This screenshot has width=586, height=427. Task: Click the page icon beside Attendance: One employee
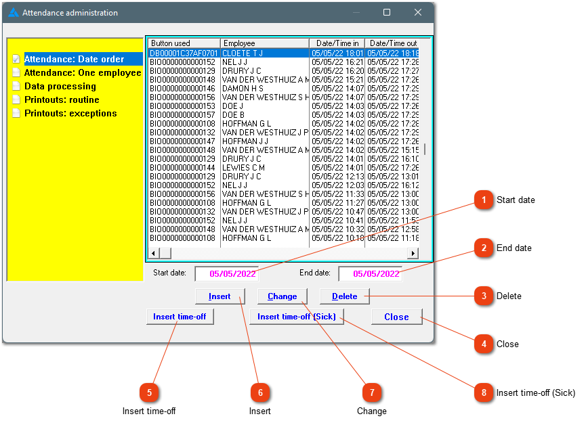pos(16,72)
